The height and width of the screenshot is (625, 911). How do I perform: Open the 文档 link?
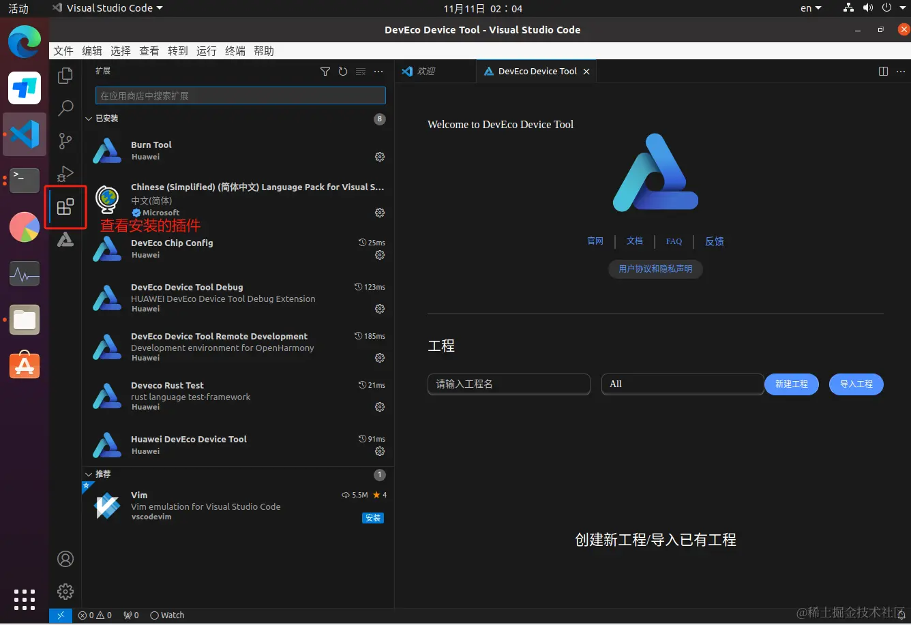[x=635, y=241]
